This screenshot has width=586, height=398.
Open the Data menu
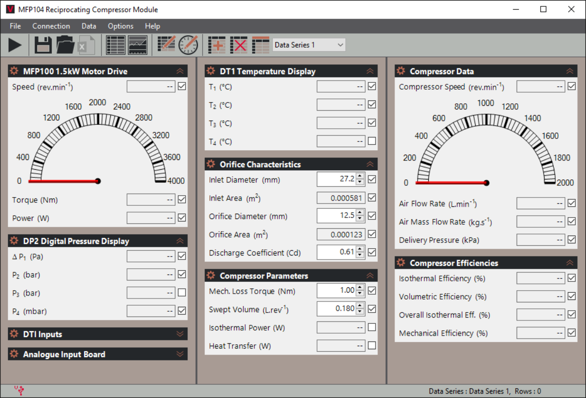click(89, 26)
